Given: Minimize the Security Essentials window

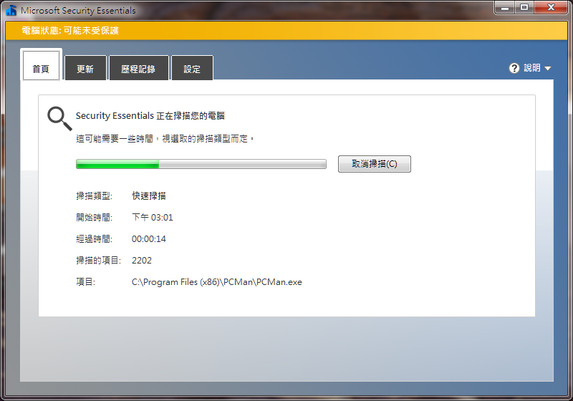Looking at the screenshot, I should point(505,8).
